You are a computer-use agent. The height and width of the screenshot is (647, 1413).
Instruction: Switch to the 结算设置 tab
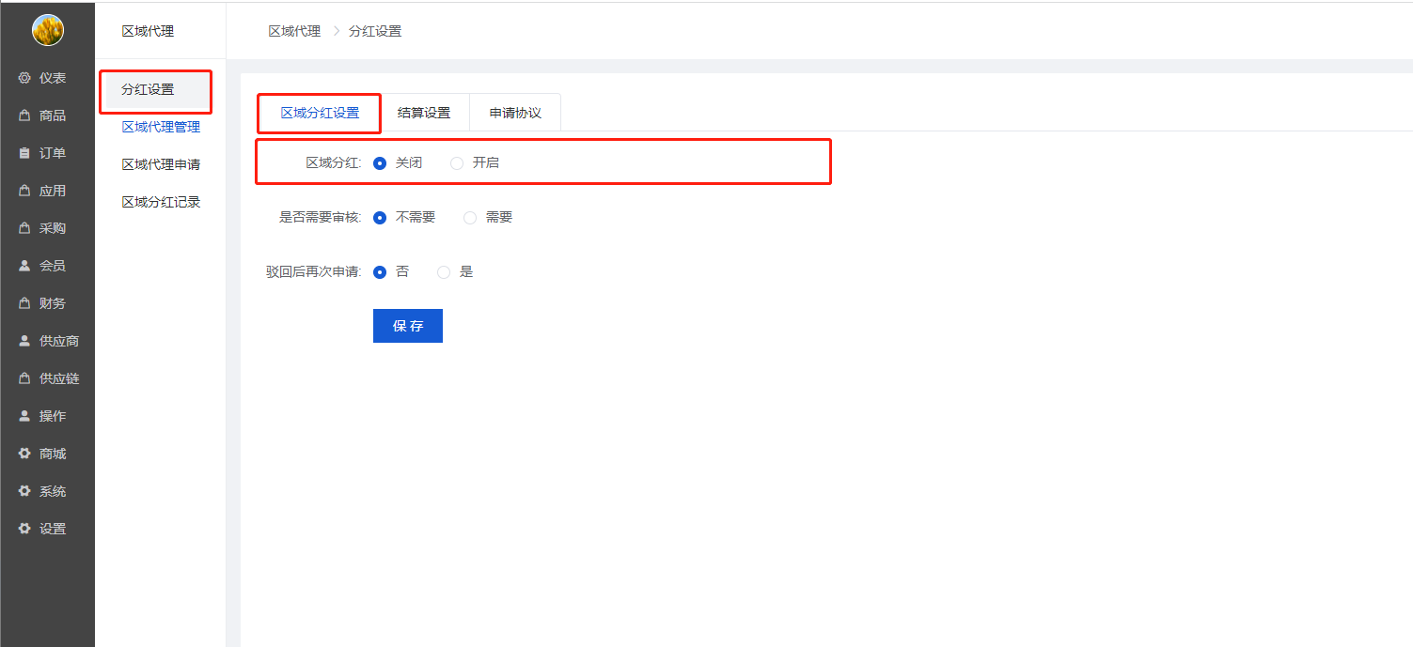tap(424, 113)
